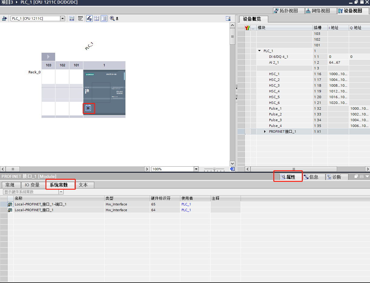Float the editor window icon in title bar

click(356, 2)
